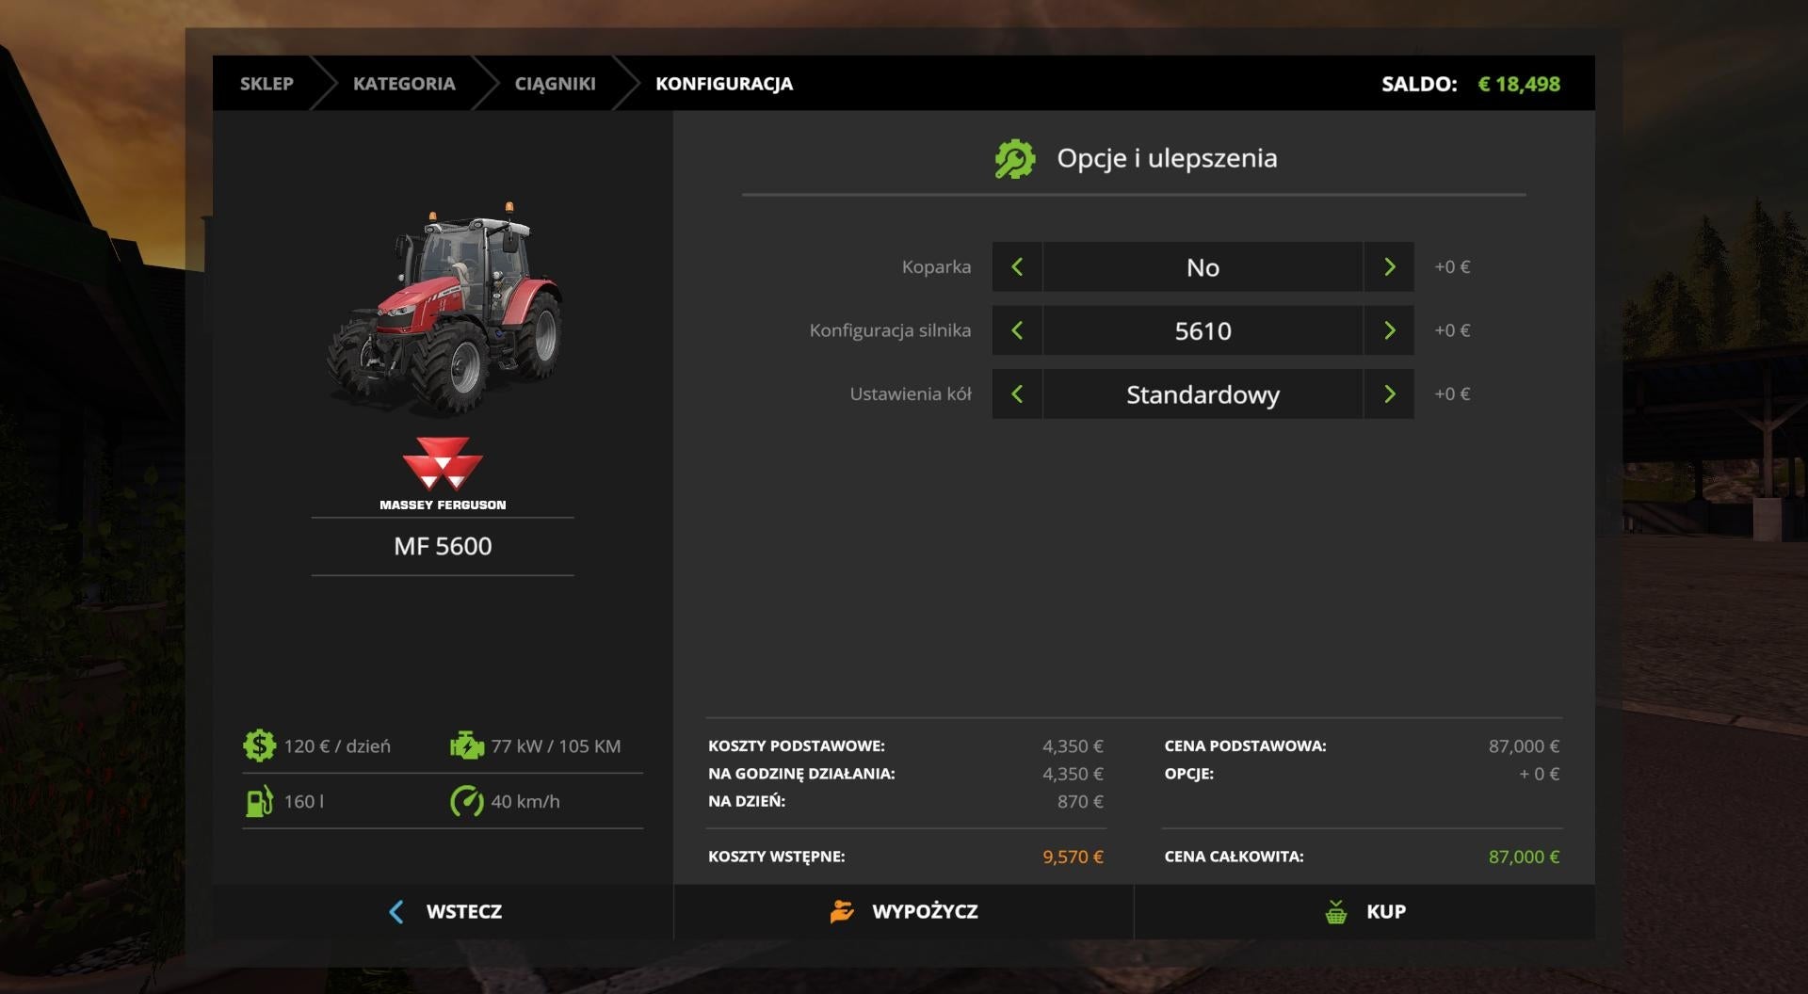Switch to next engine after 5610

pyautogui.click(x=1389, y=330)
